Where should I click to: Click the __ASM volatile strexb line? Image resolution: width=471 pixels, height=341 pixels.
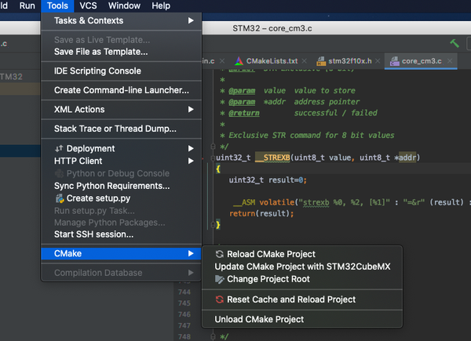(350, 202)
